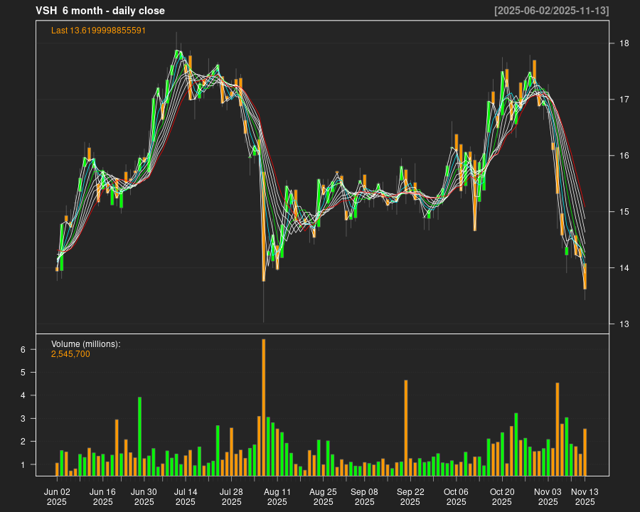Click the 6 volume axis label

pyautogui.click(x=23, y=349)
